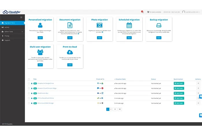Start the Multi user migration
The width and height of the screenshot is (202, 135).
click(40, 65)
